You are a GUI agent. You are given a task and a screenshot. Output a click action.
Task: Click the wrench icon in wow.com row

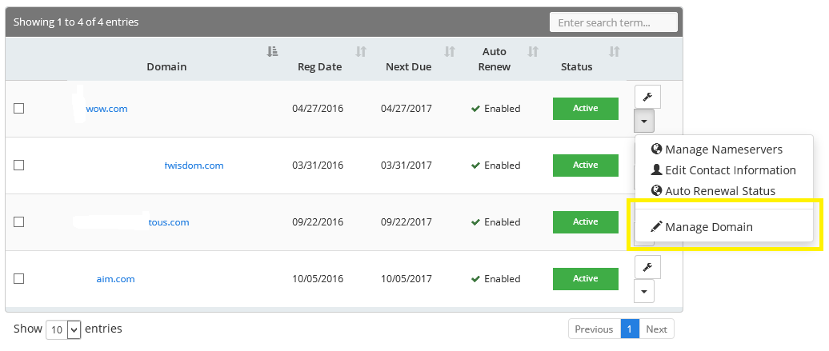(647, 97)
